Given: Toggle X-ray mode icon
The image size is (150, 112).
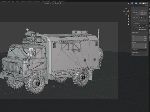Looking at the screenshot, I should click(140, 3).
